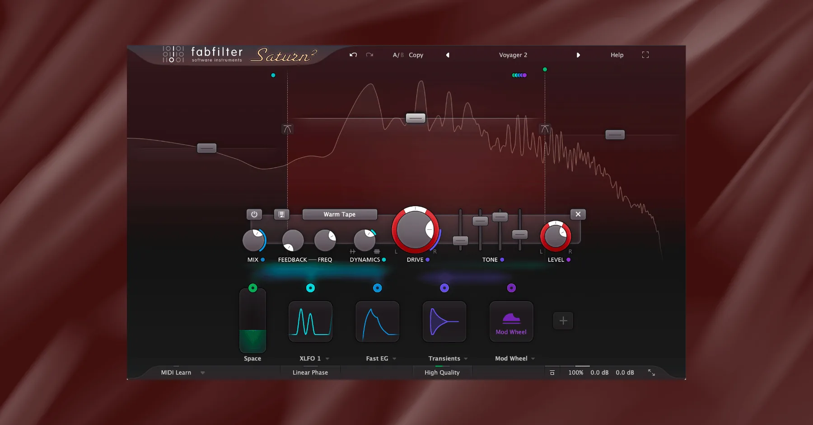The width and height of the screenshot is (813, 425).
Task: Click the Fast EG source drag button
Action: tap(378, 288)
